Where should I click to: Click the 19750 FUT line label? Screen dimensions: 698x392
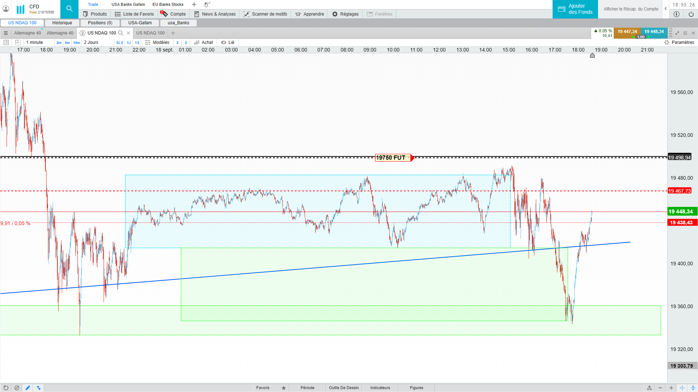pyautogui.click(x=392, y=158)
